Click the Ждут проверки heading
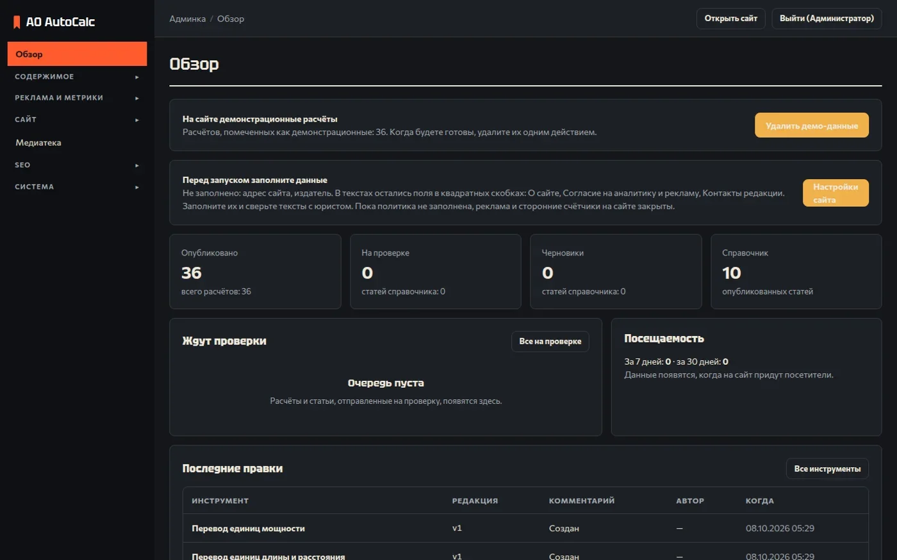This screenshot has width=897, height=560. [x=224, y=341]
